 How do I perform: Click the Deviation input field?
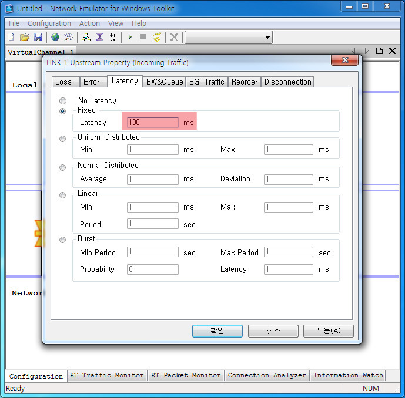click(289, 179)
